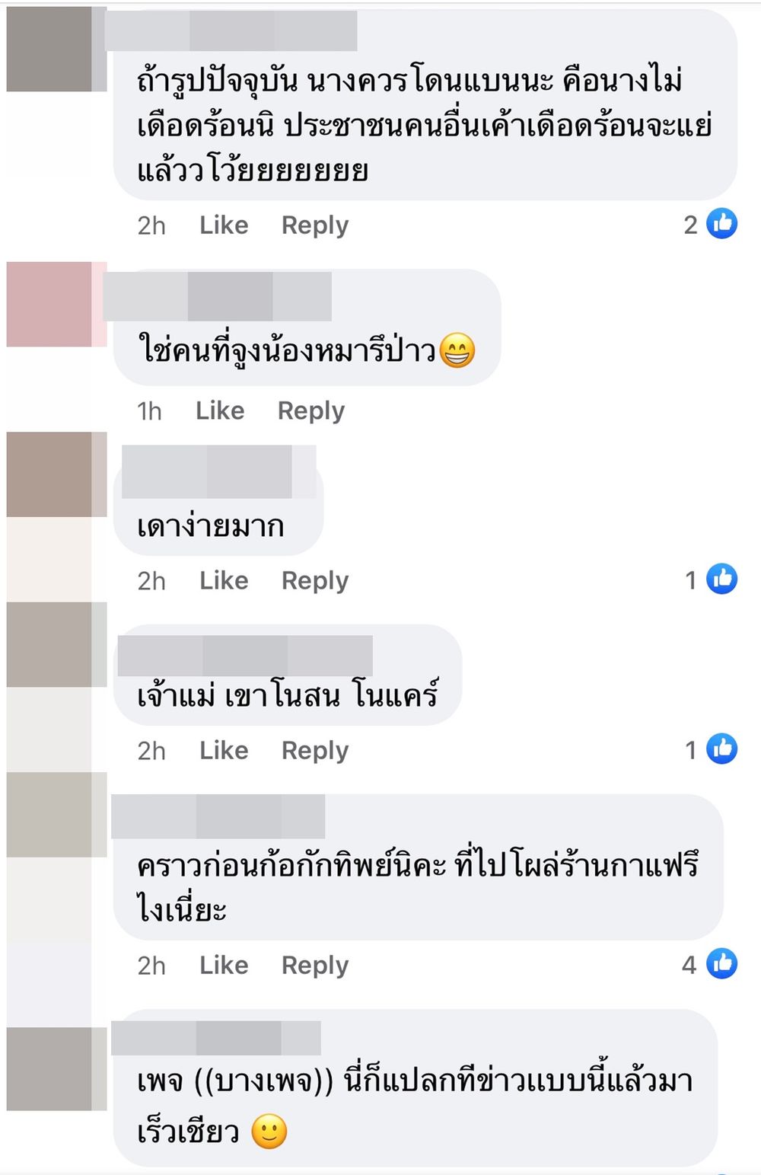The image size is (761, 1175).
Task: Like the comment posted 1h ago
Action: [220, 410]
